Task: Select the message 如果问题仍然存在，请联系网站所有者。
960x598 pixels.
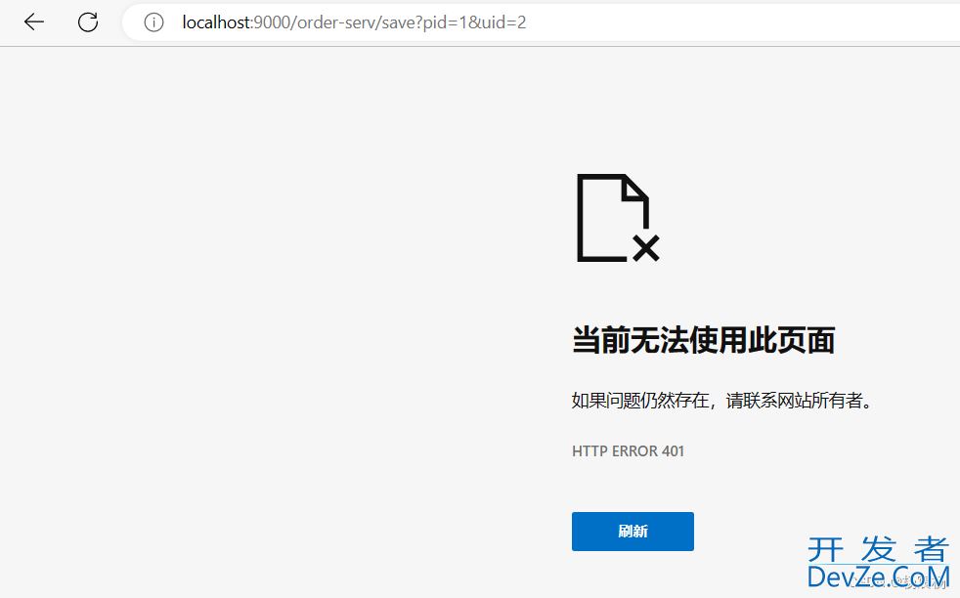Action: click(722, 401)
